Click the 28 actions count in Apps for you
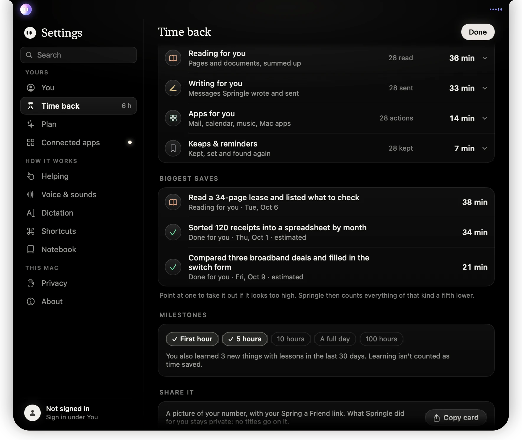The image size is (522, 440). [x=396, y=118]
